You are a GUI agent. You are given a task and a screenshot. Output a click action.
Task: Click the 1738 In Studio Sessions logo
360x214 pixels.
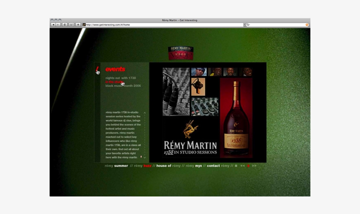pos(191,138)
